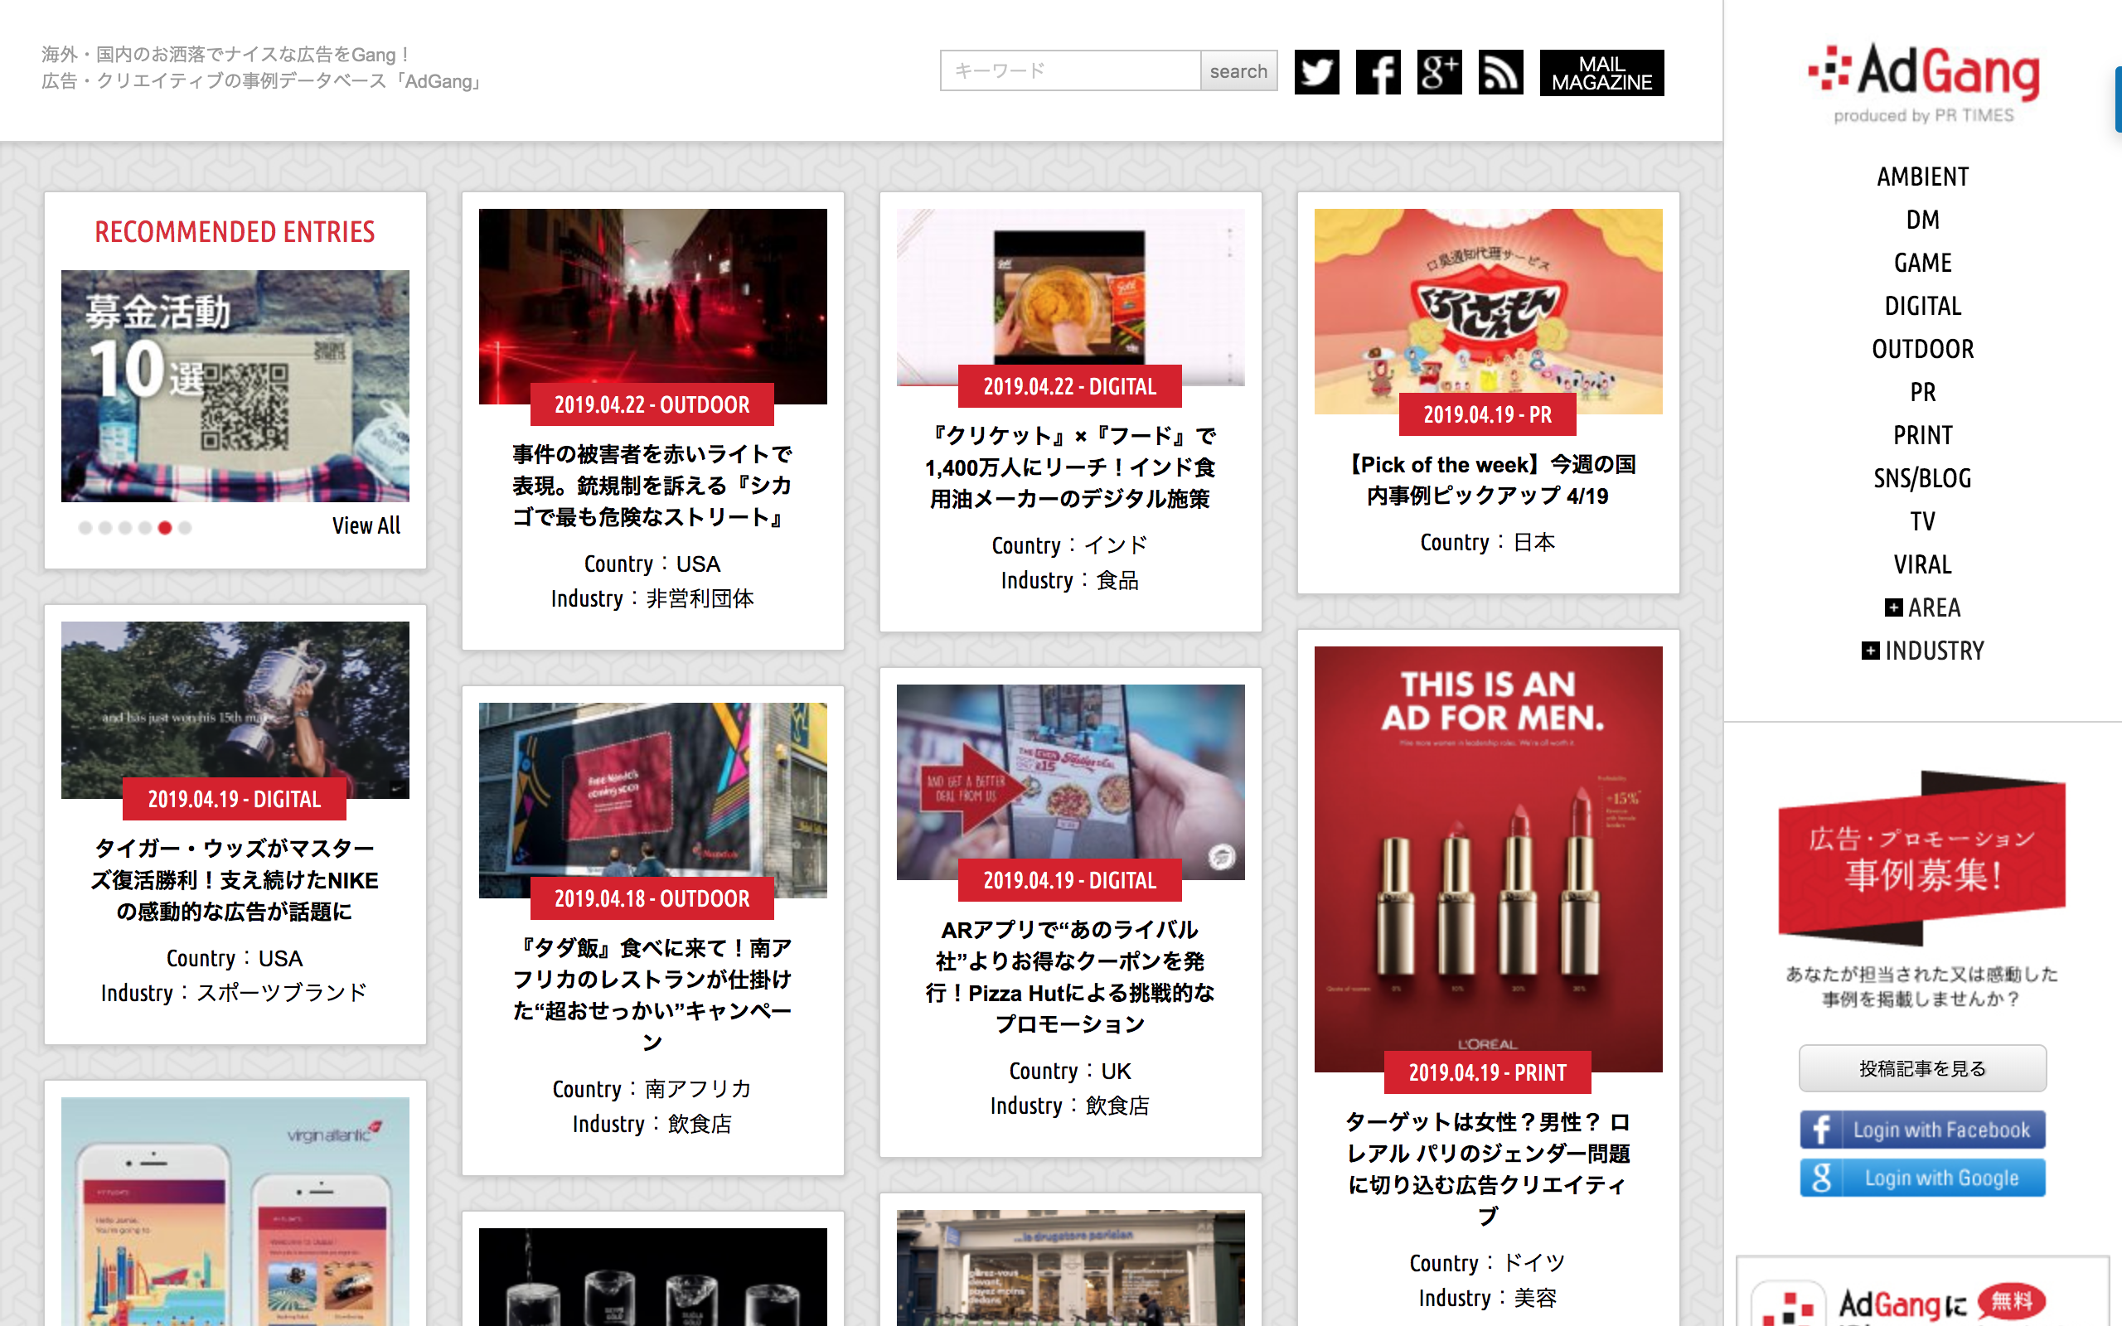Select the last carousel dot

click(185, 527)
